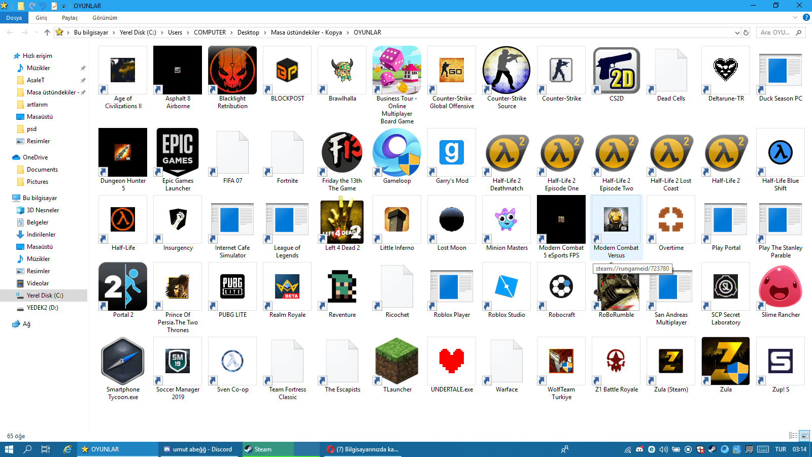Image resolution: width=812 pixels, height=457 pixels.
Task: Select Hızlı erişim in navigation pane
Action: pyautogui.click(x=38, y=56)
